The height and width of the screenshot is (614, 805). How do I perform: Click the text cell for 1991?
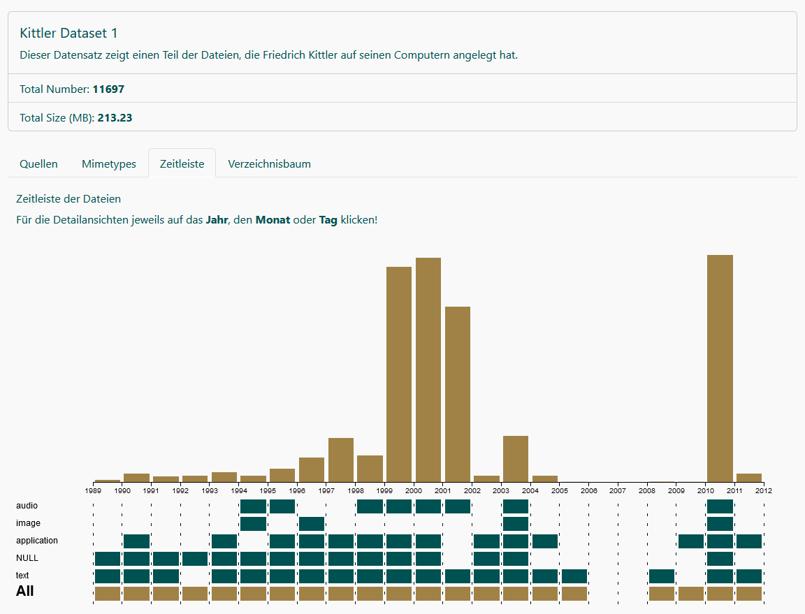[166, 576]
